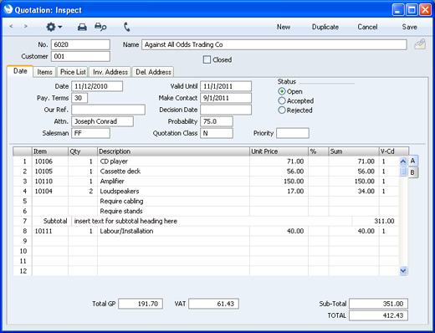Viewport: 435px width, 333px height.
Task: Open the Price List tab
Action: click(x=73, y=72)
